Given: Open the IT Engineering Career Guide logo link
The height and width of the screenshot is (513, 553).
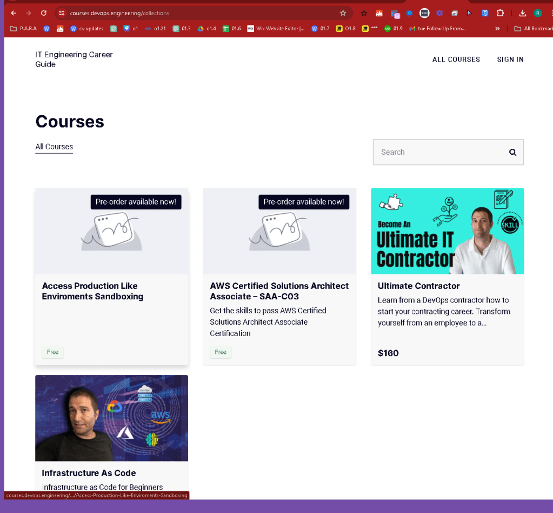Looking at the screenshot, I should click(x=74, y=60).
